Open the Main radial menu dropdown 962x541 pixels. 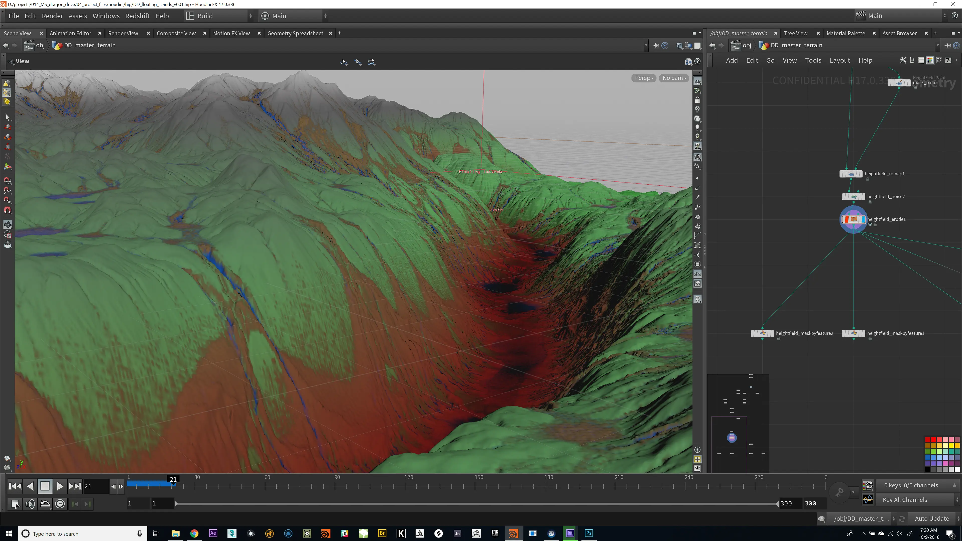pos(294,16)
